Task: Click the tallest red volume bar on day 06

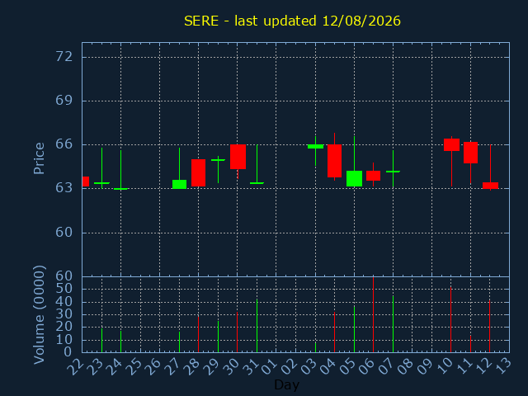Action: click(x=373, y=314)
